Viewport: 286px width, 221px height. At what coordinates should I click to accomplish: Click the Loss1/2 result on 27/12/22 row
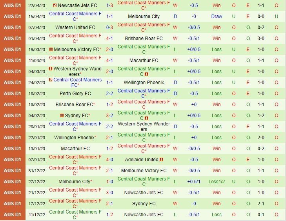pos(217,182)
